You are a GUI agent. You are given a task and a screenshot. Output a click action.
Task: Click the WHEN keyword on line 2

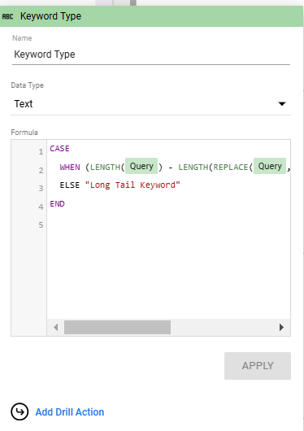[x=70, y=168]
